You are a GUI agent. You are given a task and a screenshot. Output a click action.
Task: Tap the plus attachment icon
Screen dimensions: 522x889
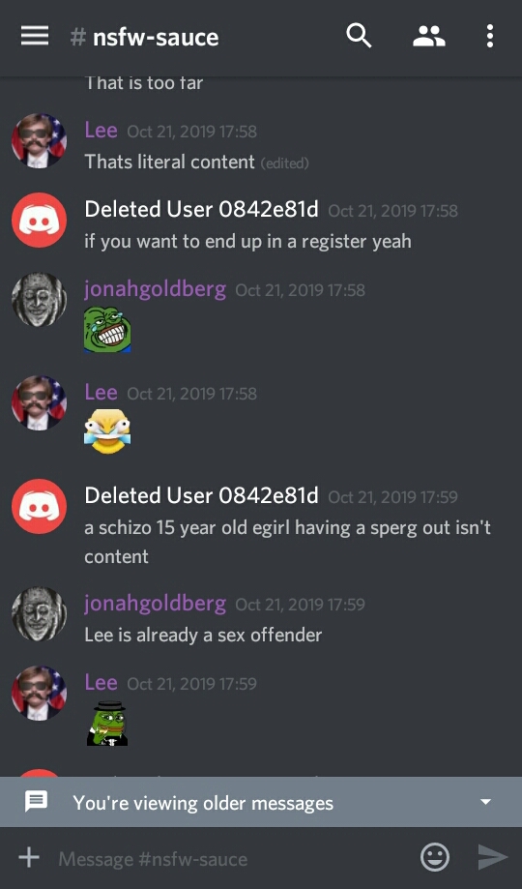click(x=29, y=857)
